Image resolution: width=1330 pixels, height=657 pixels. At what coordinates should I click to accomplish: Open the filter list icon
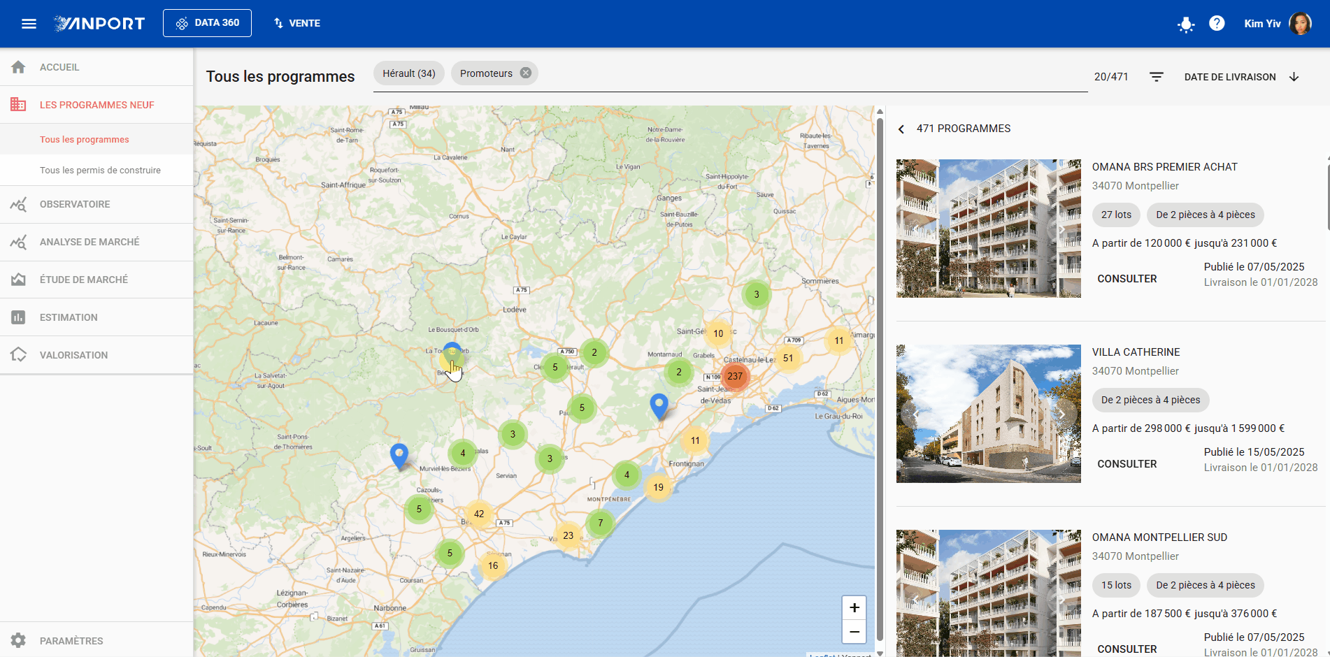[1157, 77]
